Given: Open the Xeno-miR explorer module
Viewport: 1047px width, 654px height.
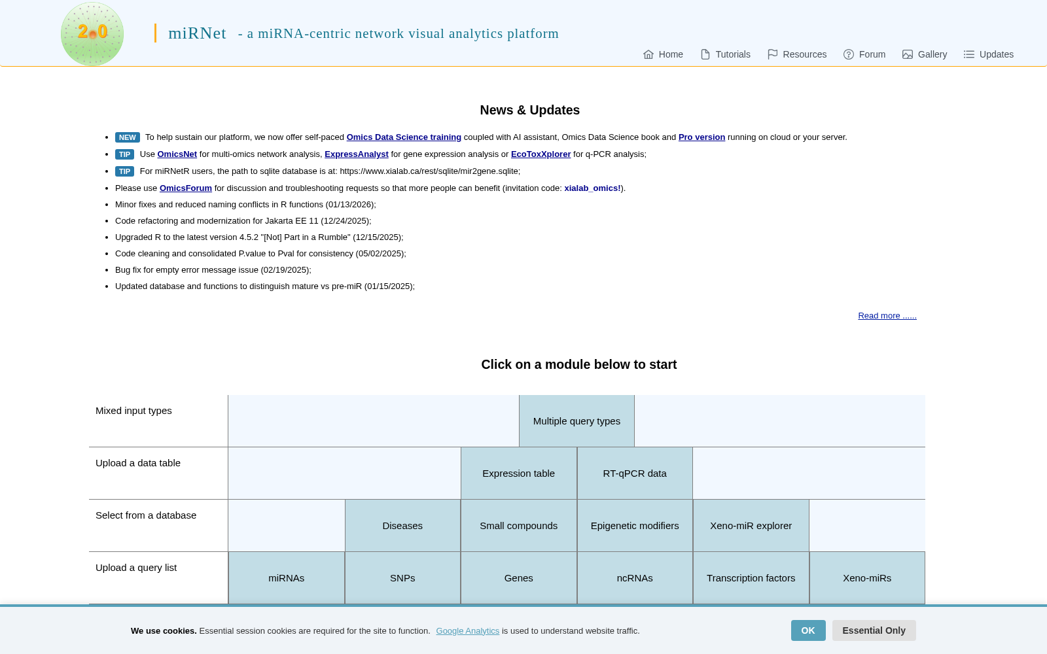Looking at the screenshot, I should pos(751,526).
